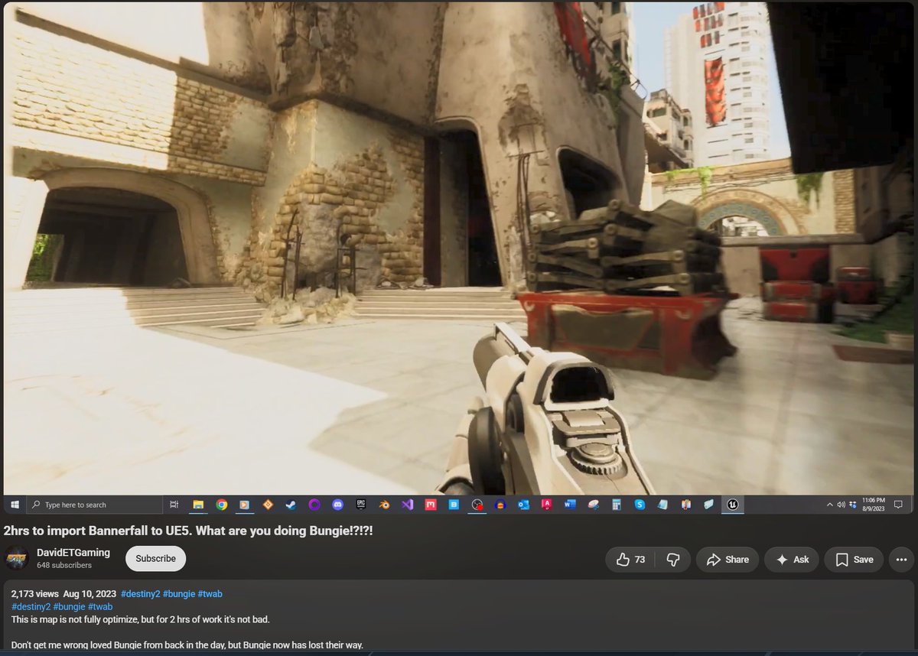This screenshot has height=656, width=918.
Task: Click the Unreal Engine taskbar icon
Action: click(732, 505)
